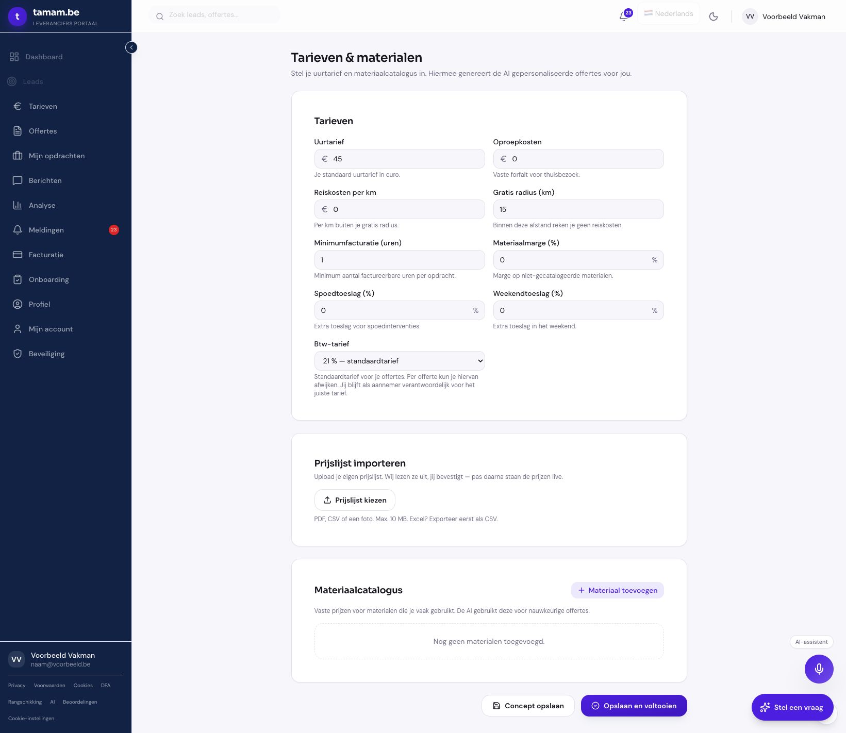The image size is (846, 733).
Task: Click the microphone AI-assistant button
Action: pos(819,669)
